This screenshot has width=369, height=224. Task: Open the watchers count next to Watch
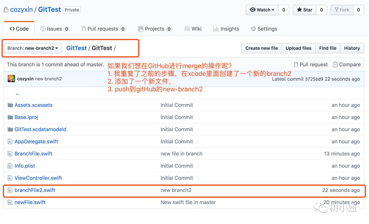coord(284,10)
